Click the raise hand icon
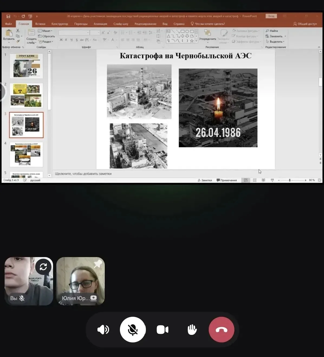Image resolution: width=324 pixels, height=357 pixels. coord(192,330)
